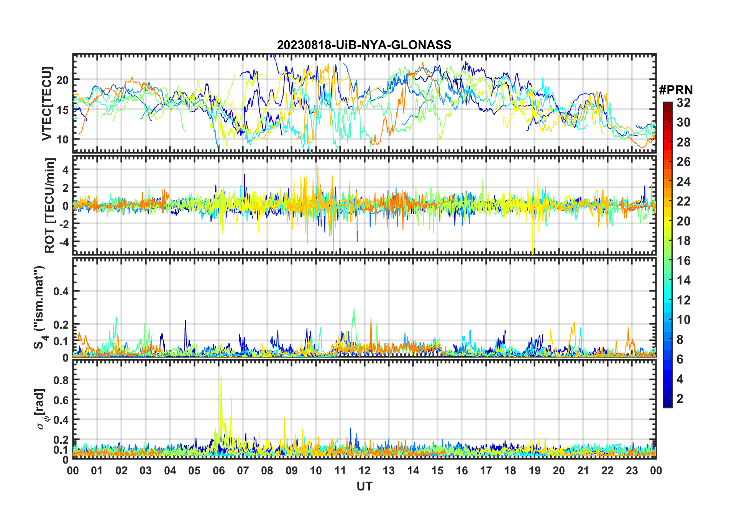The height and width of the screenshot is (510, 729).
Task: Select the VTEC[TECU] y-axis label
Action: [47, 104]
